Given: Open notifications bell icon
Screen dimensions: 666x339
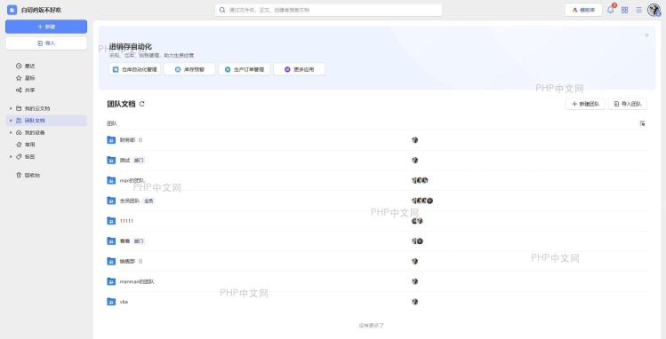Looking at the screenshot, I should [610, 10].
